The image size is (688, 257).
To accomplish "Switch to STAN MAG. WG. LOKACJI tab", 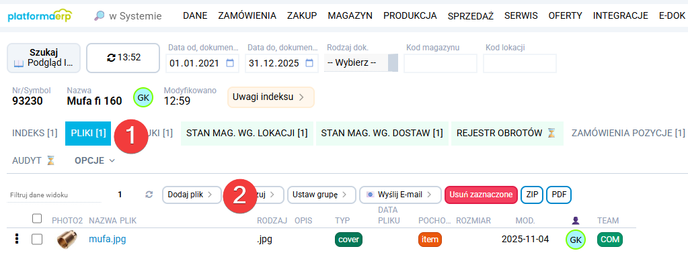I will 247,133.
